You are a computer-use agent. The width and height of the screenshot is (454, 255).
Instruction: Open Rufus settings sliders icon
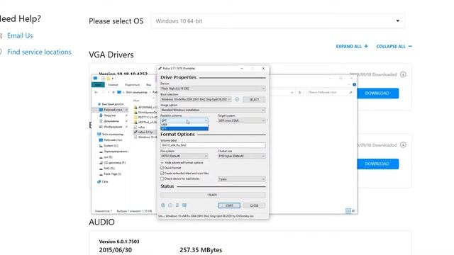177,205
